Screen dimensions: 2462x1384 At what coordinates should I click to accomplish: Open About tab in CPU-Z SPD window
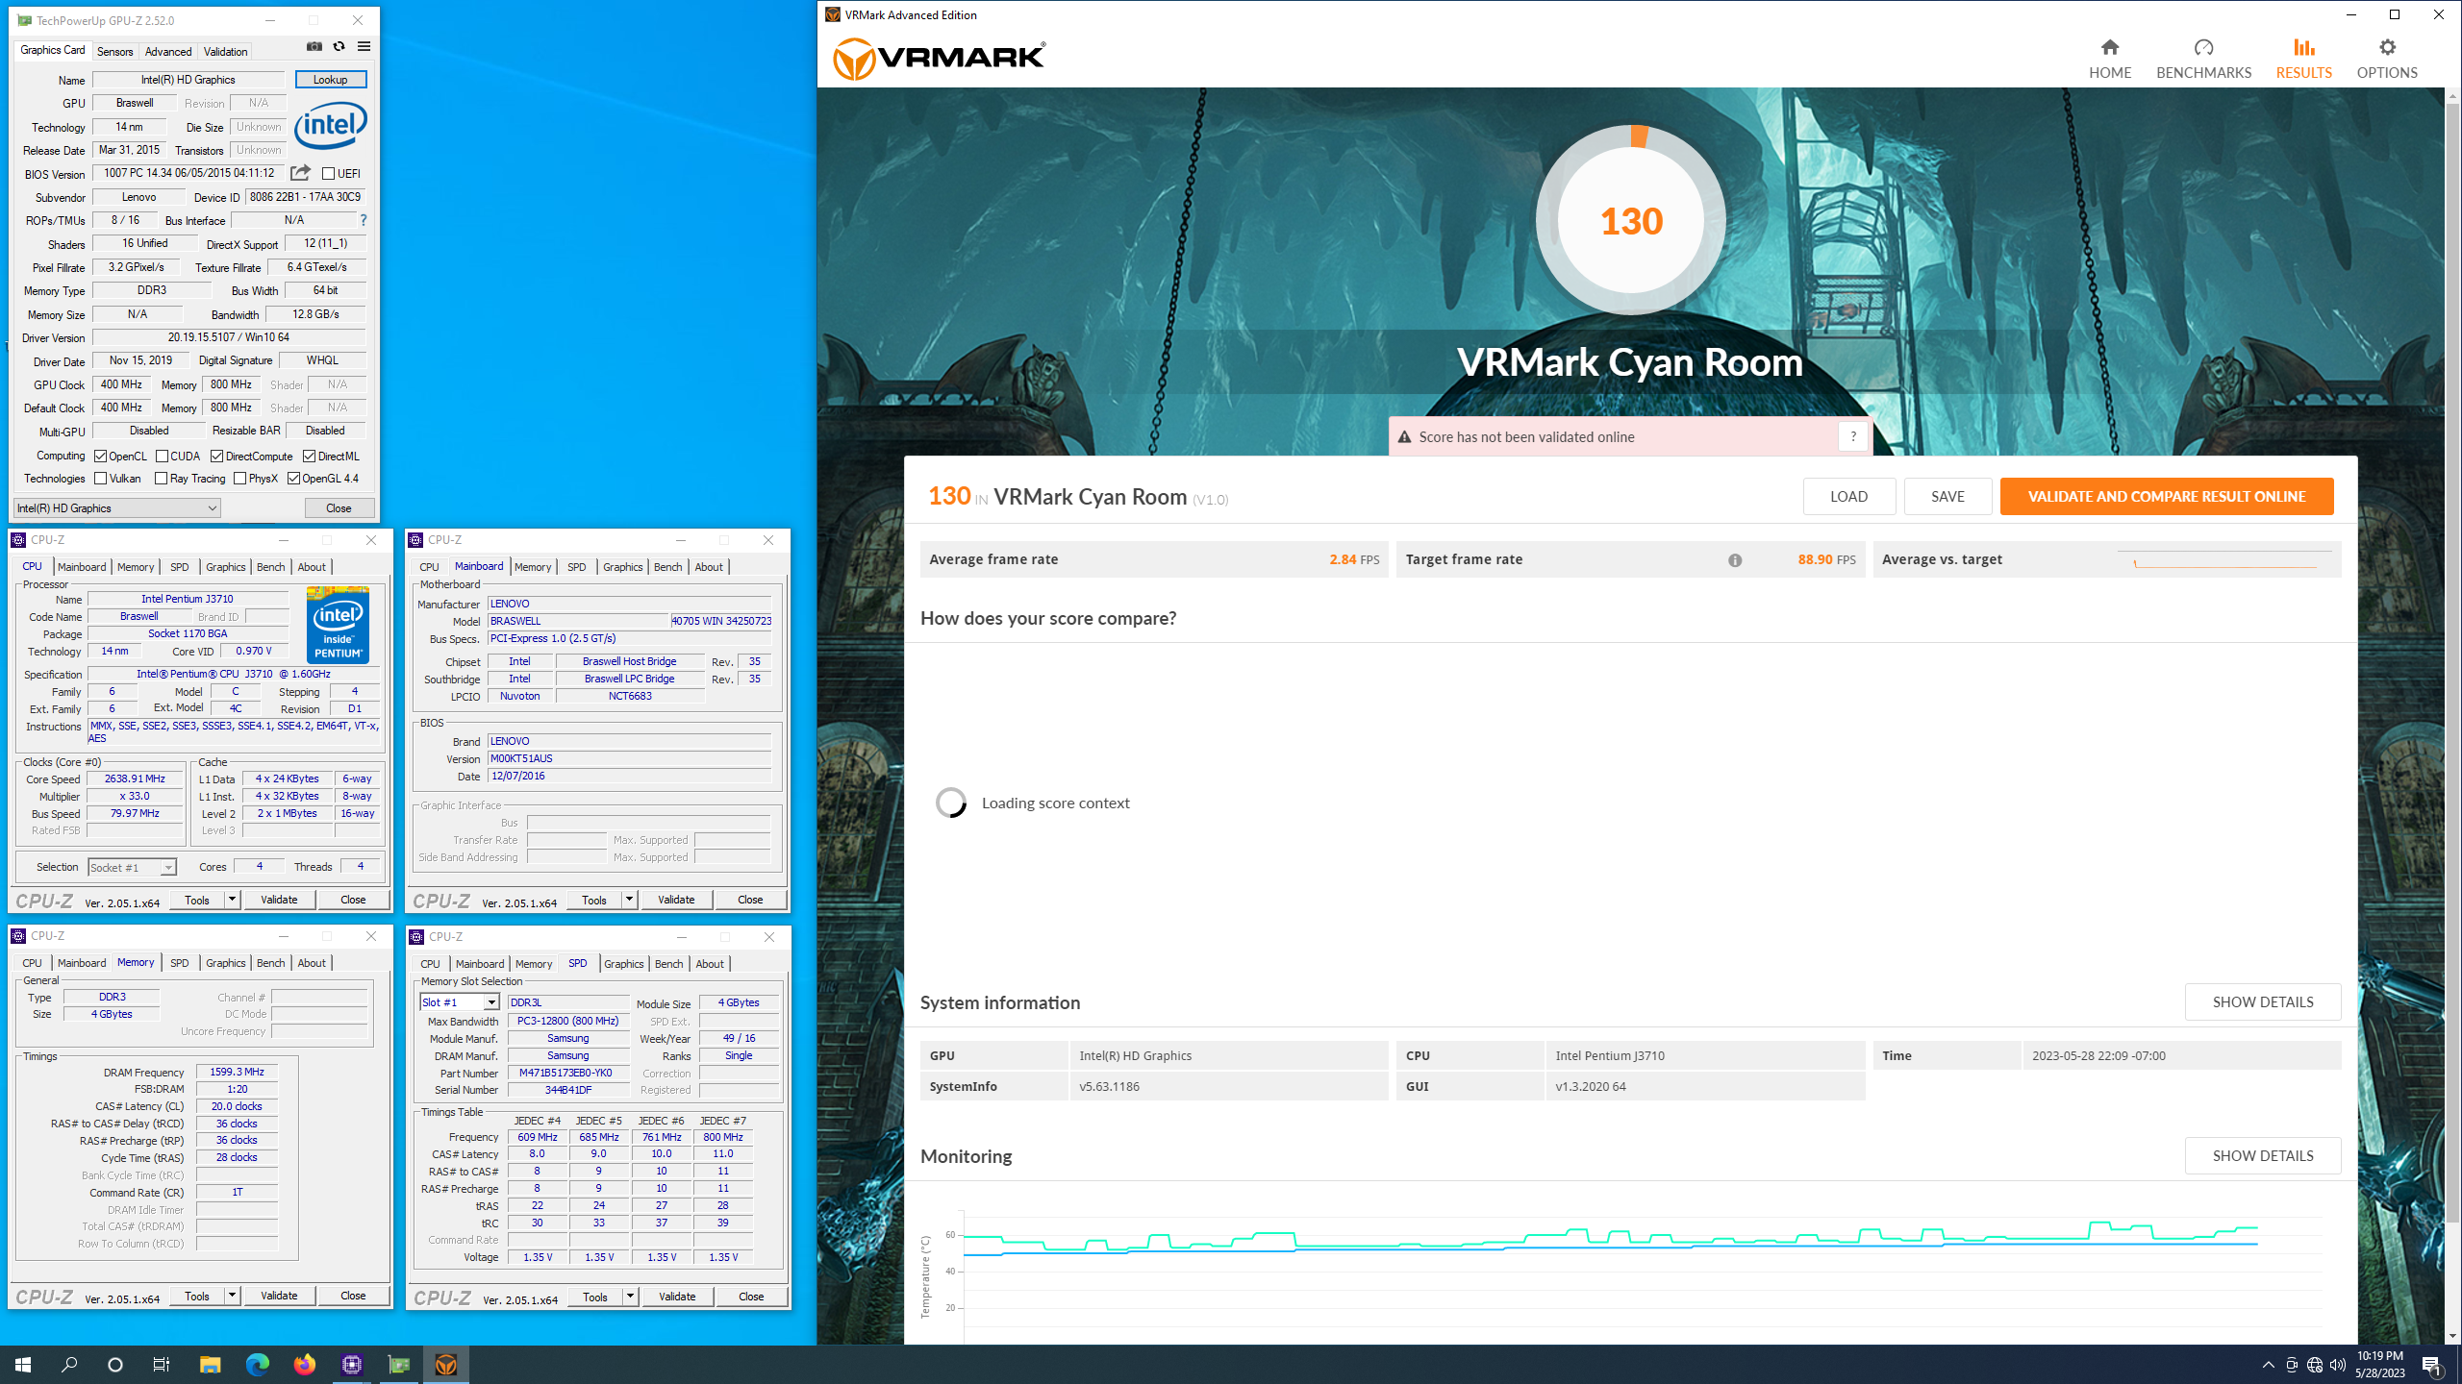(x=710, y=964)
